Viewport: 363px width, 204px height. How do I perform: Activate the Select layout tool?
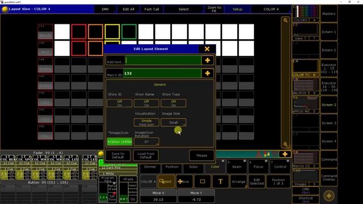(x=166, y=181)
